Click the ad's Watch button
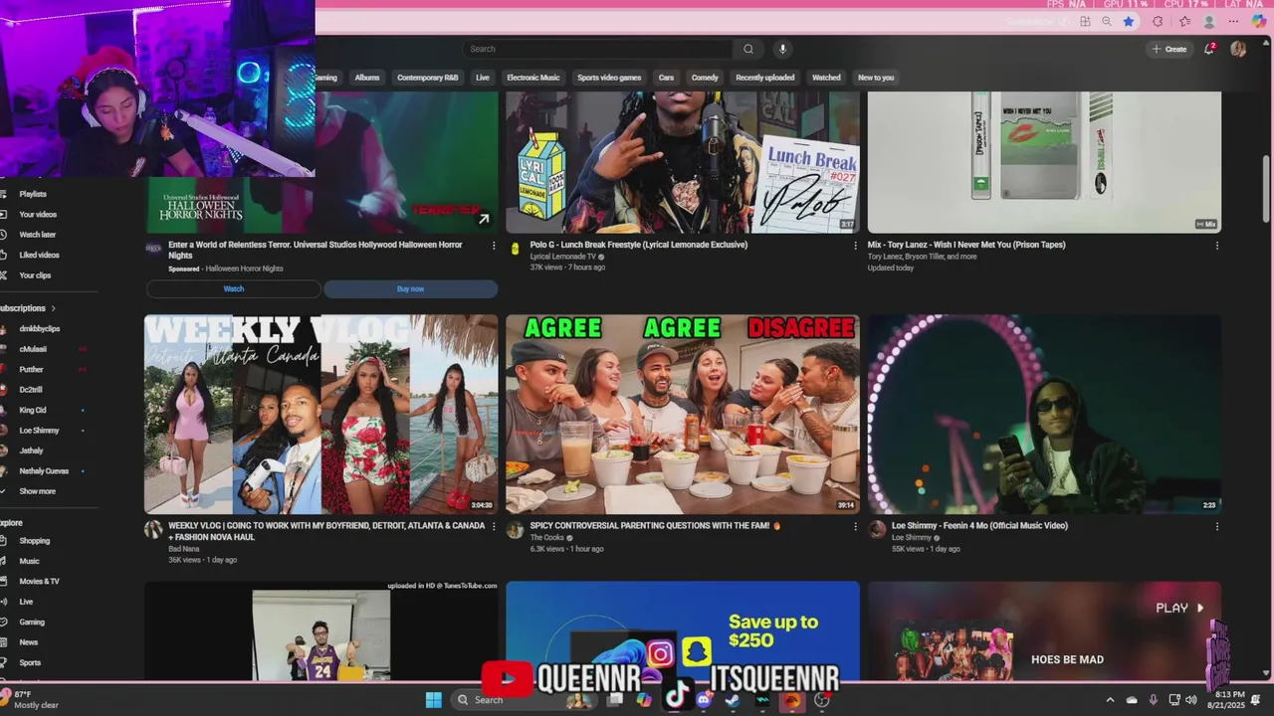The height and width of the screenshot is (716, 1274). click(x=234, y=288)
